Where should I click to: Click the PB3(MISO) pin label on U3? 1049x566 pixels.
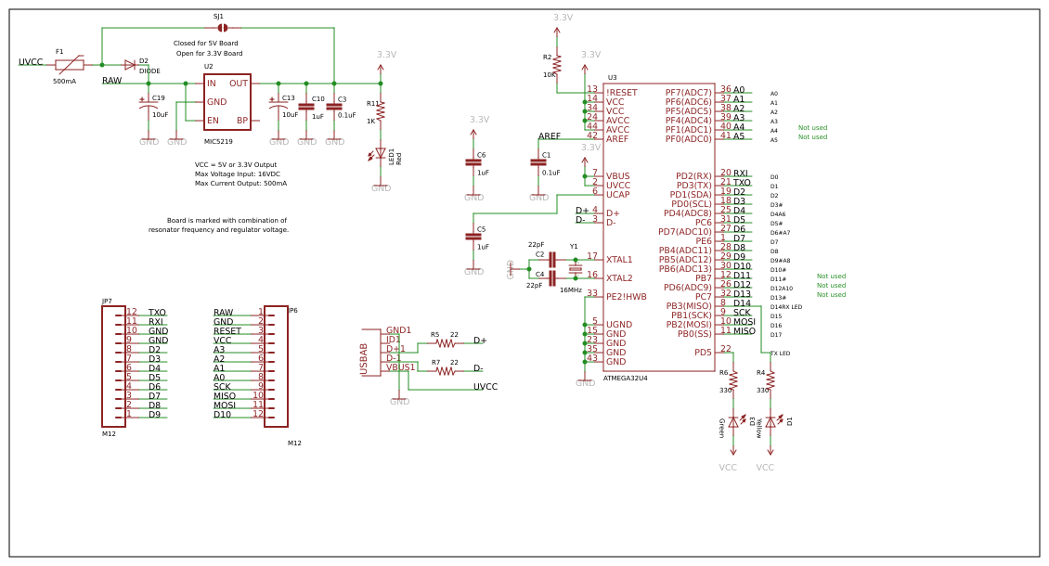pos(689,306)
